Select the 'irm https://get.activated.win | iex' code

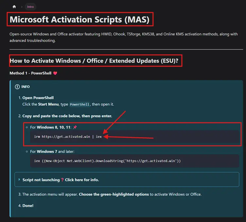click(x=68, y=137)
